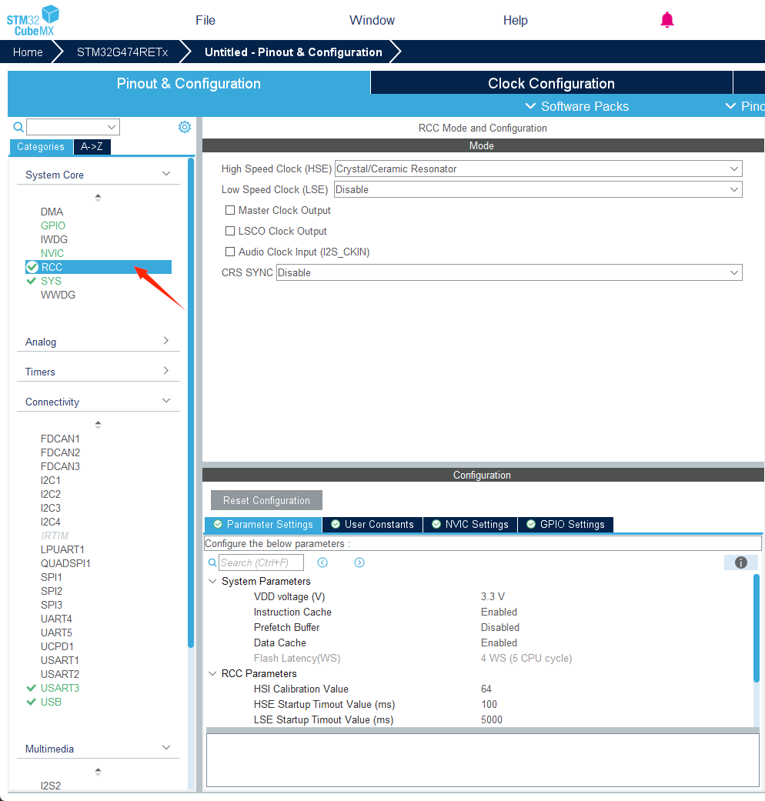Collapse the Multimedia category
This screenshot has width=765, height=801.
click(x=166, y=748)
